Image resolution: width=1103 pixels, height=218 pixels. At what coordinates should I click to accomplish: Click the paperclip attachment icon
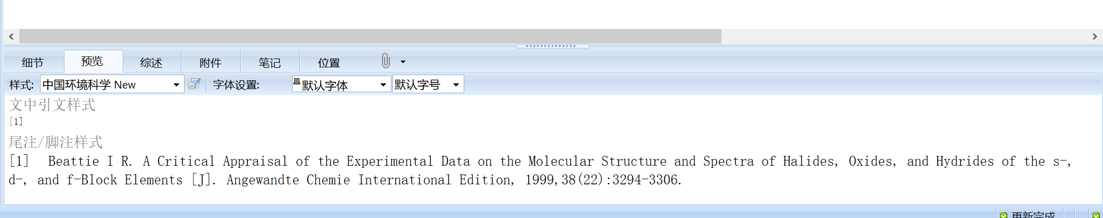385,61
